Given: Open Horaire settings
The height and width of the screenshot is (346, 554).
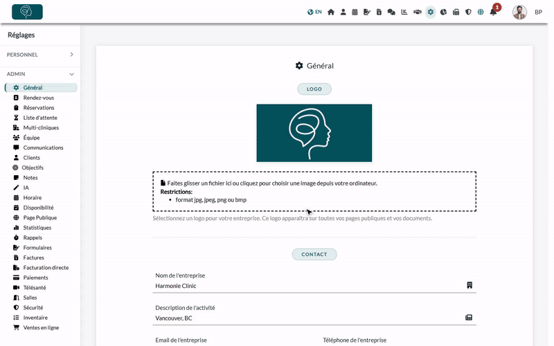Looking at the screenshot, I should point(32,197).
